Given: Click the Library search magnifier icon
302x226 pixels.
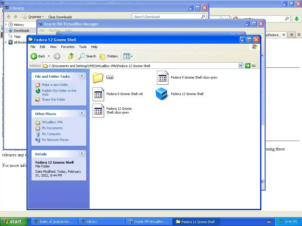Looking at the screenshot, I should (x=203, y=17).
